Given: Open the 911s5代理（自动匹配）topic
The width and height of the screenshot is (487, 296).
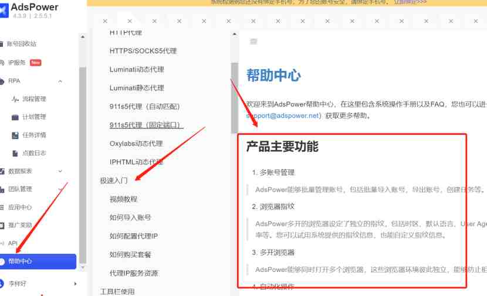Looking at the screenshot, I should pos(144,107).
